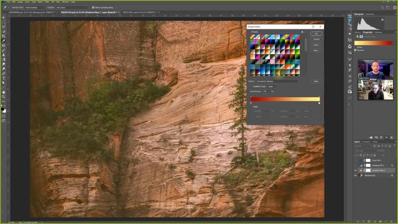Show the Color Fill 1 layer
Viewport: 398px width, 224px height.
point(356,161)
